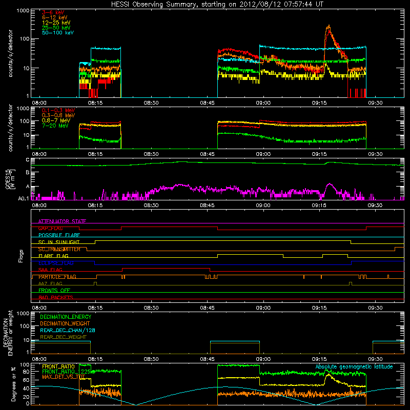Click counts/s/detector axis title of the MeV panel

(x=10, y=128)
